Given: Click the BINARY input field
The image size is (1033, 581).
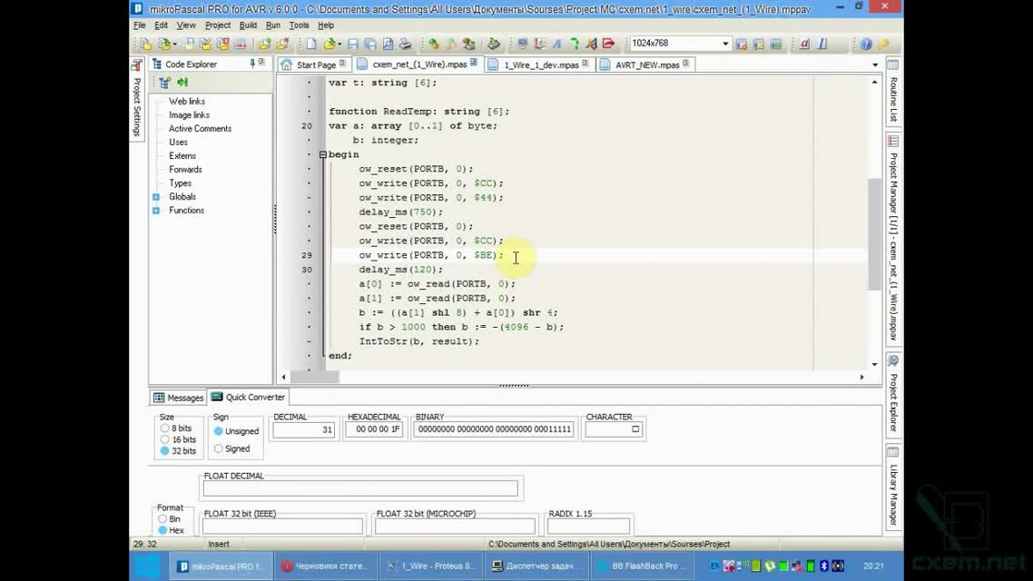Looking at the screenshot, I should (x=494, y=429).
